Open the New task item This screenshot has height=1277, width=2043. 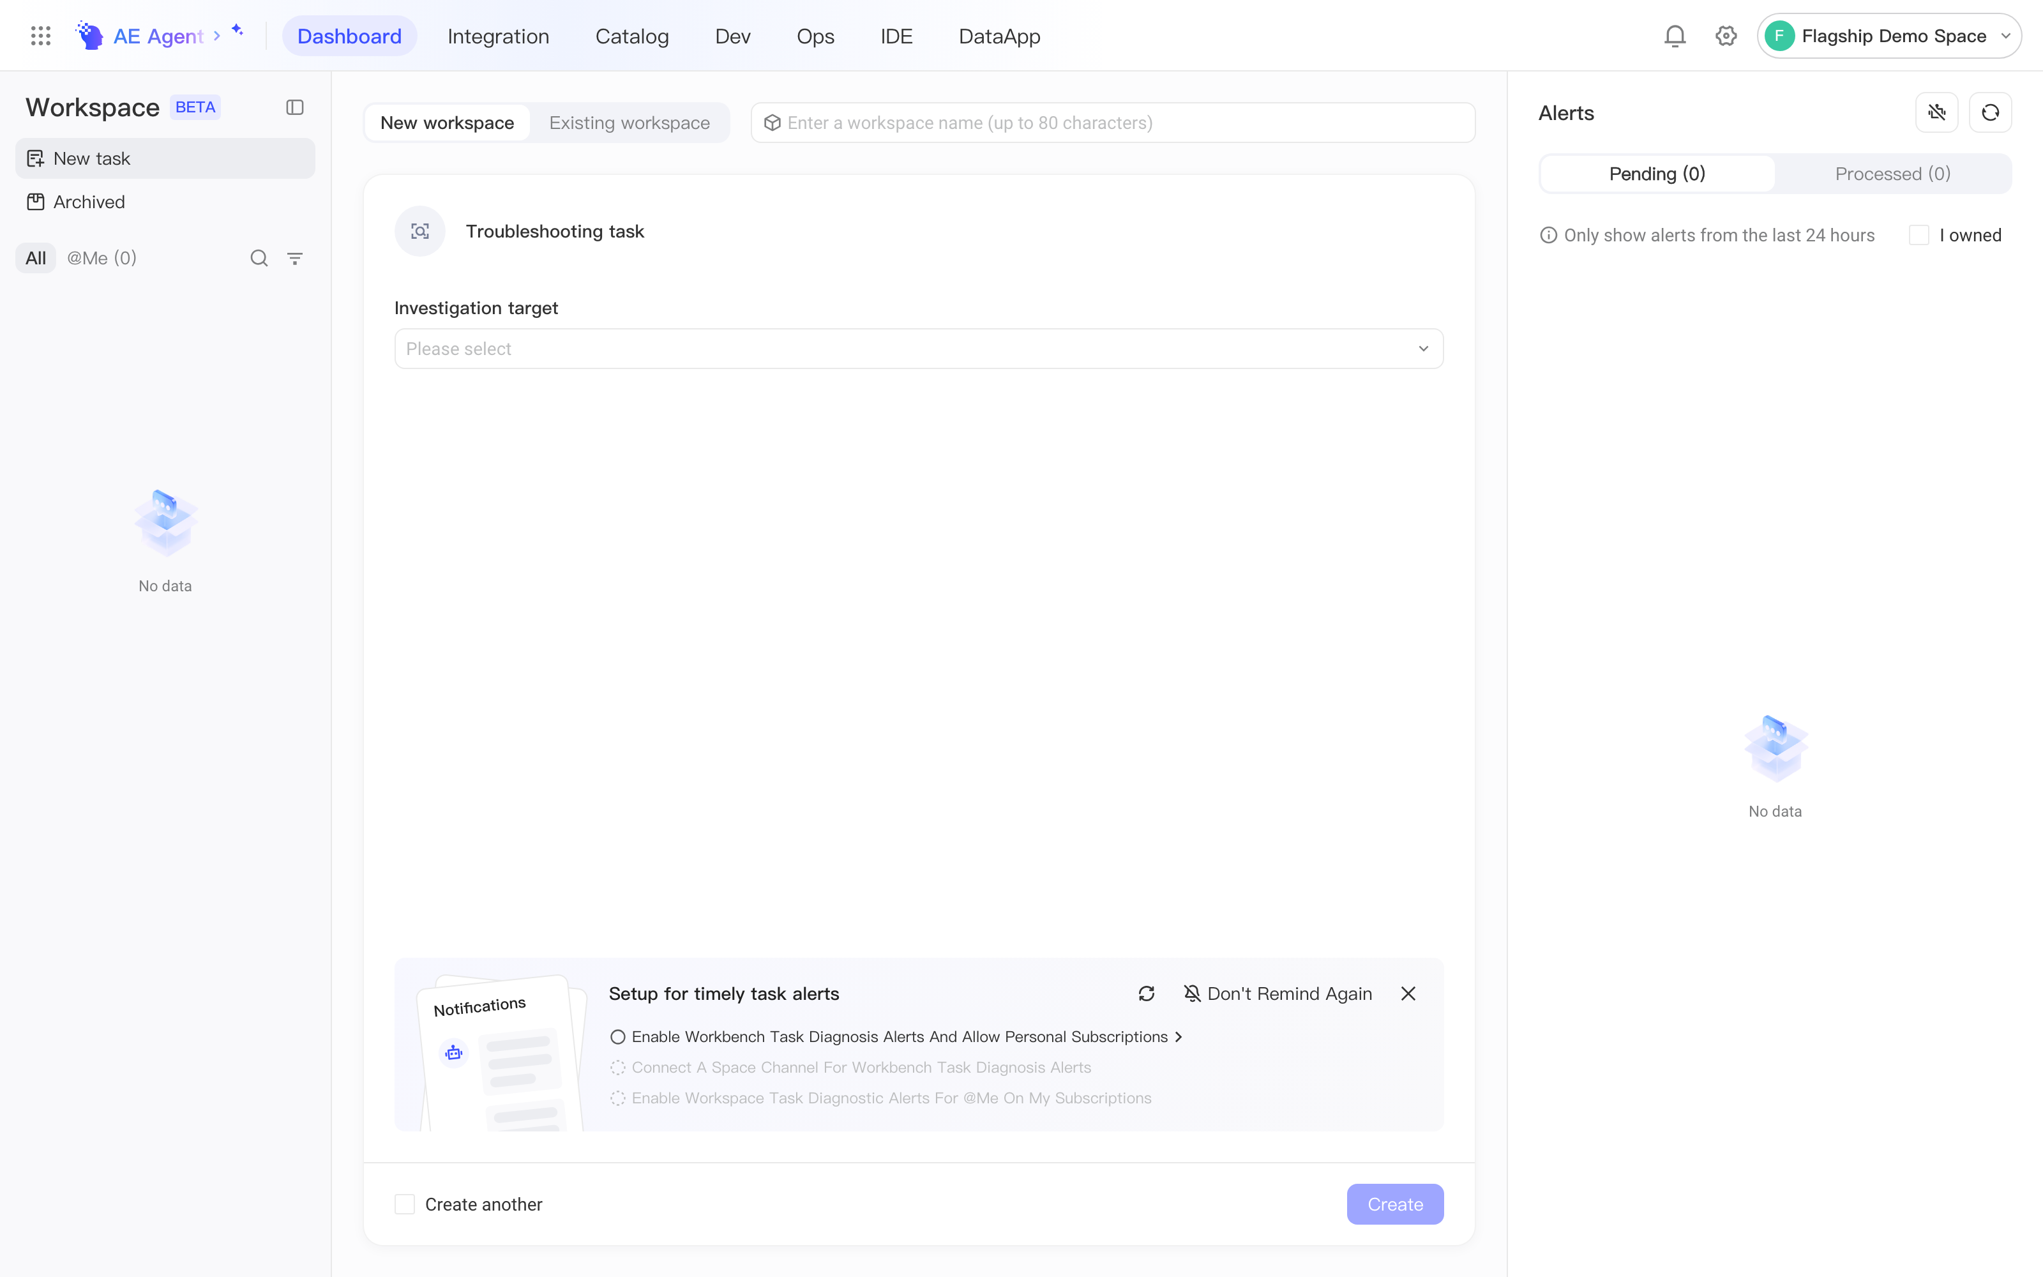[165, 158]
